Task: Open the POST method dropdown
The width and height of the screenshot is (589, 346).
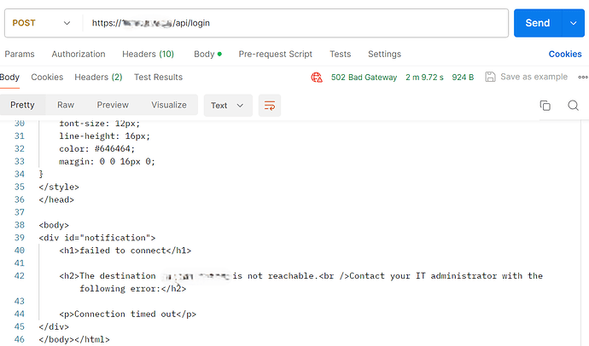Action: (41, 23)
